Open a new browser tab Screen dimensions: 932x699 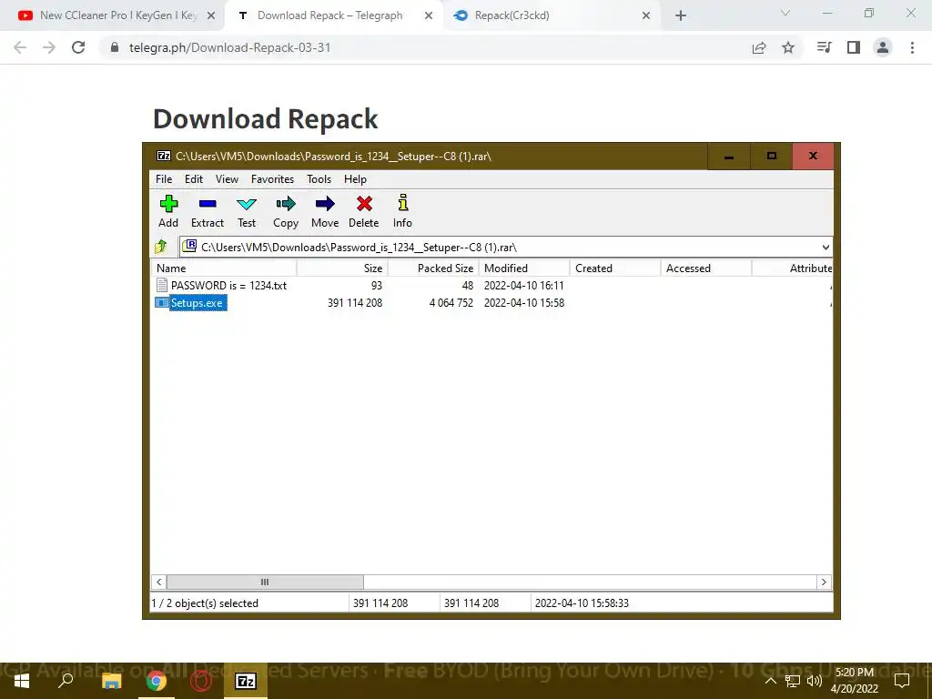pos(681,15)
